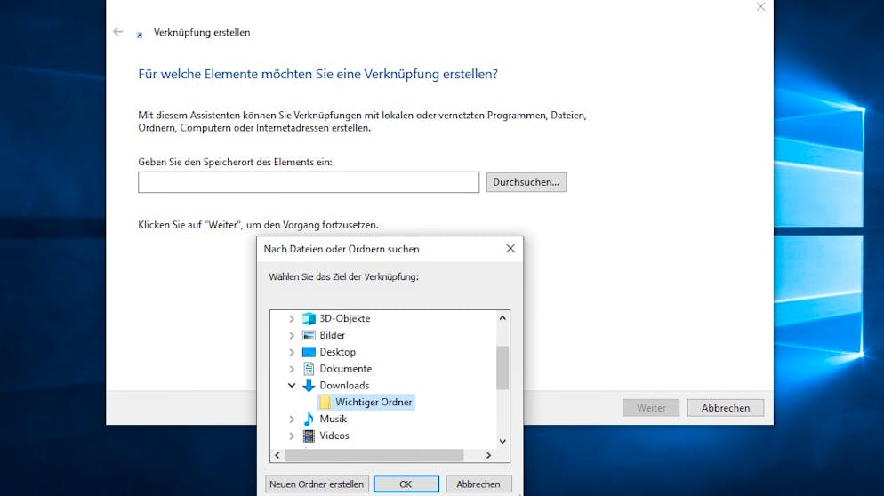Click the Speicherort location input field
The height and width of the screenshot is (496, 884).
[309, 182]
